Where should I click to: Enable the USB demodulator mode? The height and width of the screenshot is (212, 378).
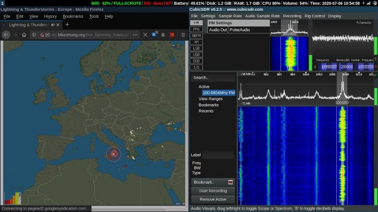click(x=196, y=55)
